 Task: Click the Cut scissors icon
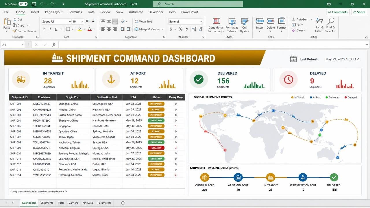coord(15,19)
